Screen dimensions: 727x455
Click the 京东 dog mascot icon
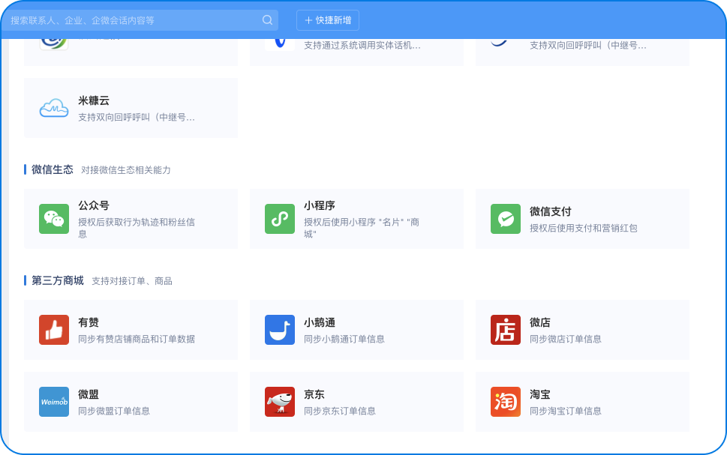280,402
